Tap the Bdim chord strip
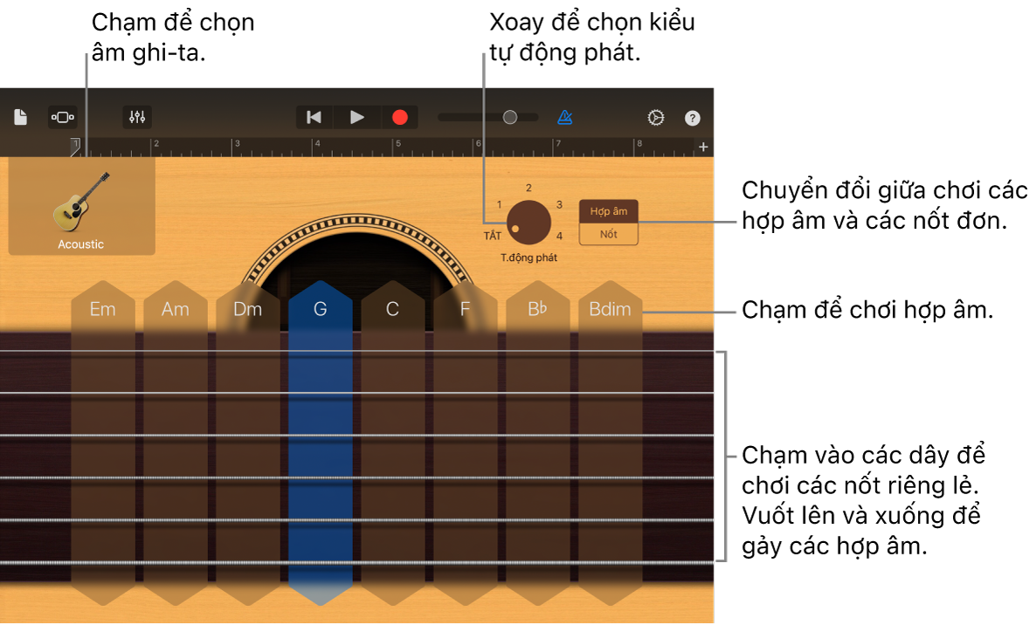The height and width of the screenshot is (625, 1036). [x=610, y=436]
